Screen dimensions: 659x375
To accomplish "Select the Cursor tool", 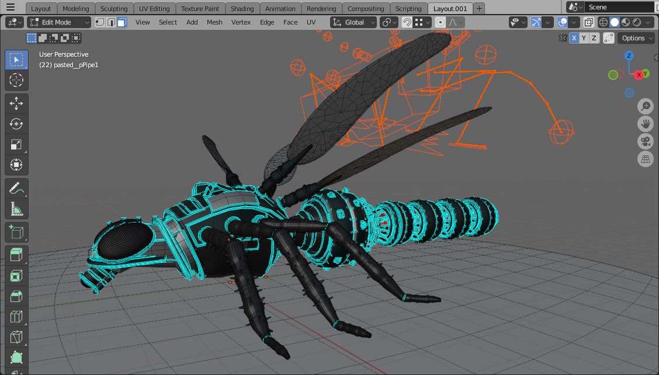I will pos(16,80).
